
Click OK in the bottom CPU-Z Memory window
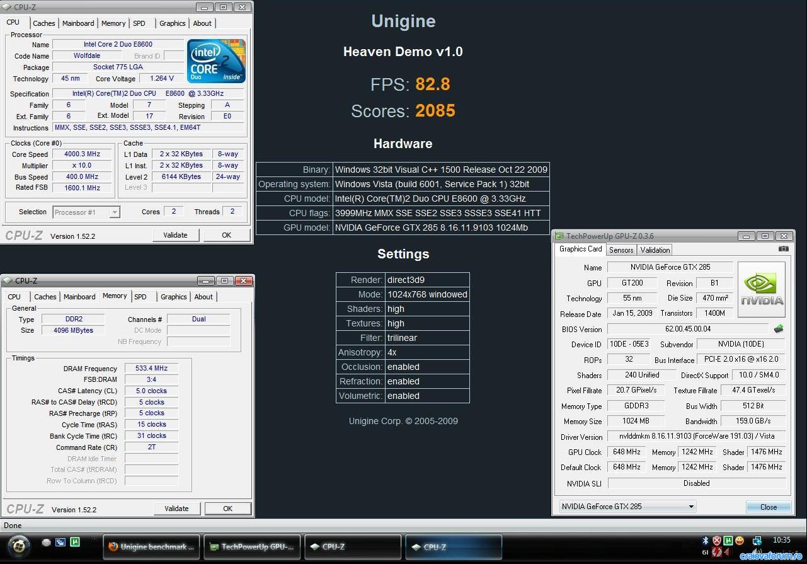pyautogui.click(x=228, y=509)
